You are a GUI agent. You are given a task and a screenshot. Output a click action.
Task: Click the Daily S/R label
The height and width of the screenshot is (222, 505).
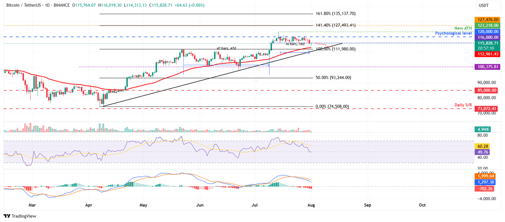pyautogui.click(x=464, y=105)
